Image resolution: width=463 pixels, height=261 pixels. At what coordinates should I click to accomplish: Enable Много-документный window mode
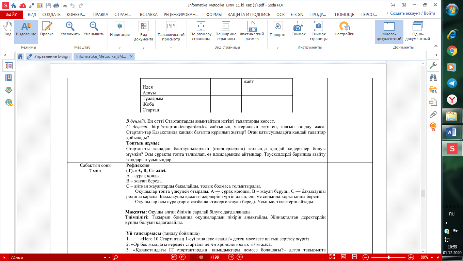click(x=389, y=31)
